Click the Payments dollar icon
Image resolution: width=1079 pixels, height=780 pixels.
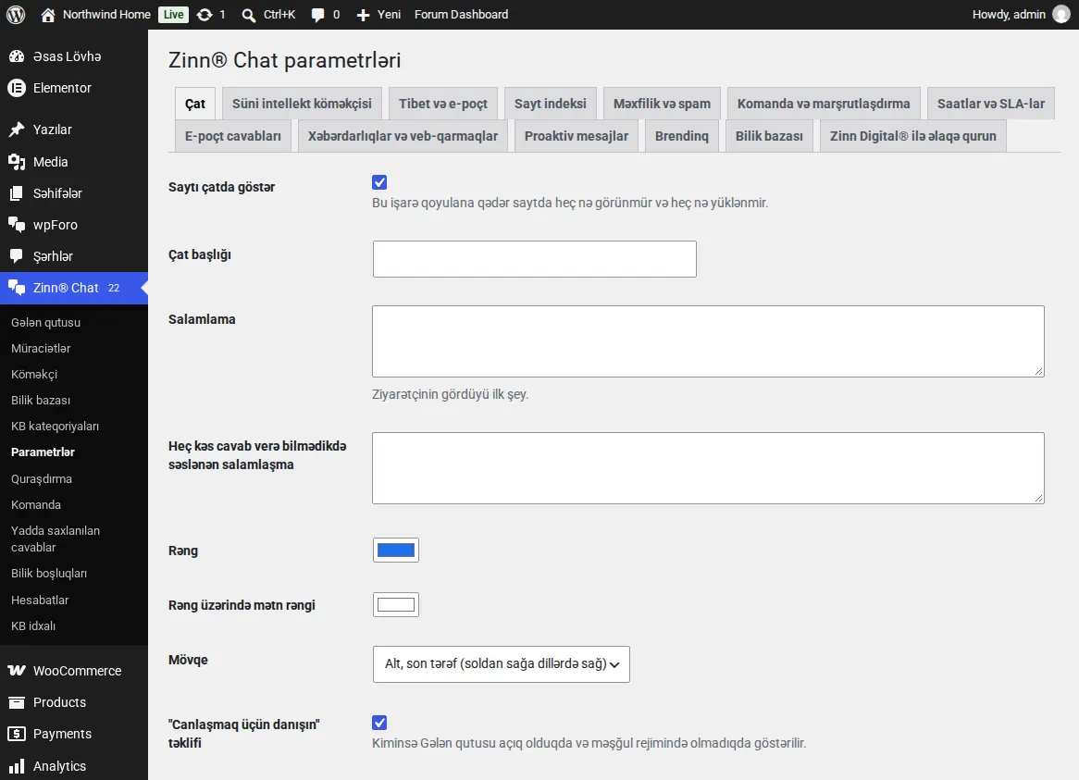point(17,734)
